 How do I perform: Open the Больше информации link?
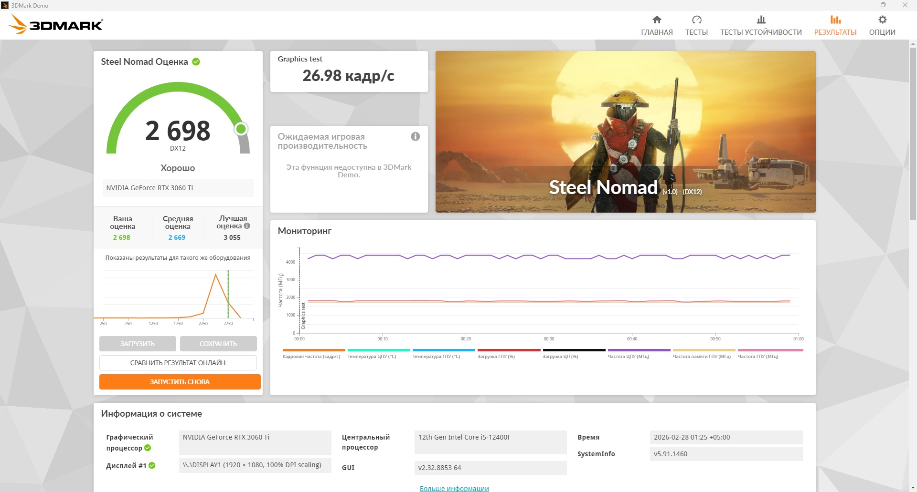tap(454, 488)
